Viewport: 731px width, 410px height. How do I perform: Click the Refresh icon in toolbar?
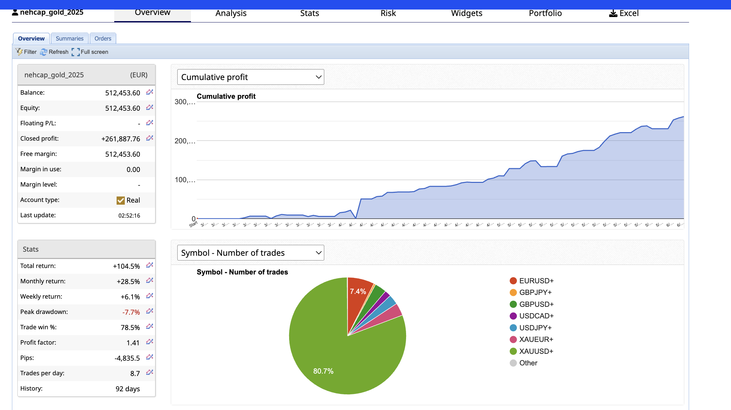pos(44,52)
